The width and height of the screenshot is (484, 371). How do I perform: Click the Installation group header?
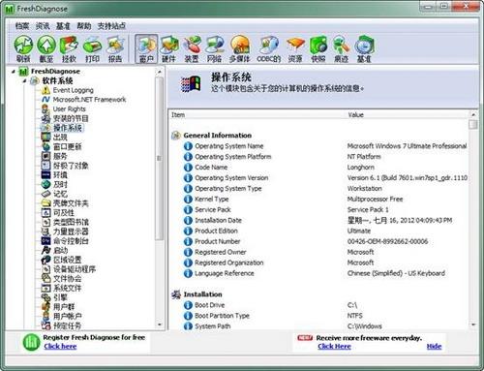[202, 294]
